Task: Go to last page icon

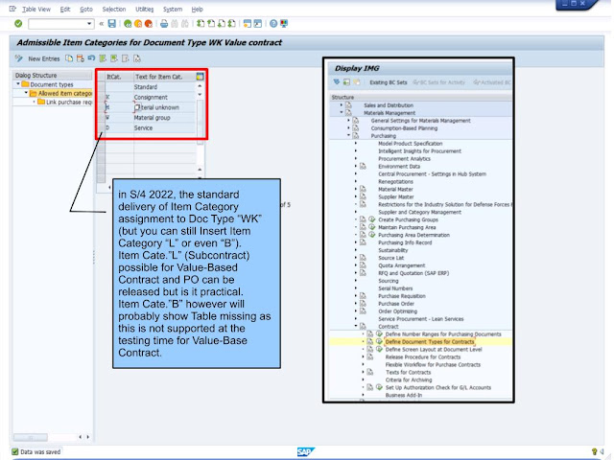Action: [232, 24]
